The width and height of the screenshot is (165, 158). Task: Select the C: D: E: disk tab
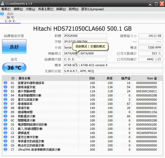click(10, 21)
